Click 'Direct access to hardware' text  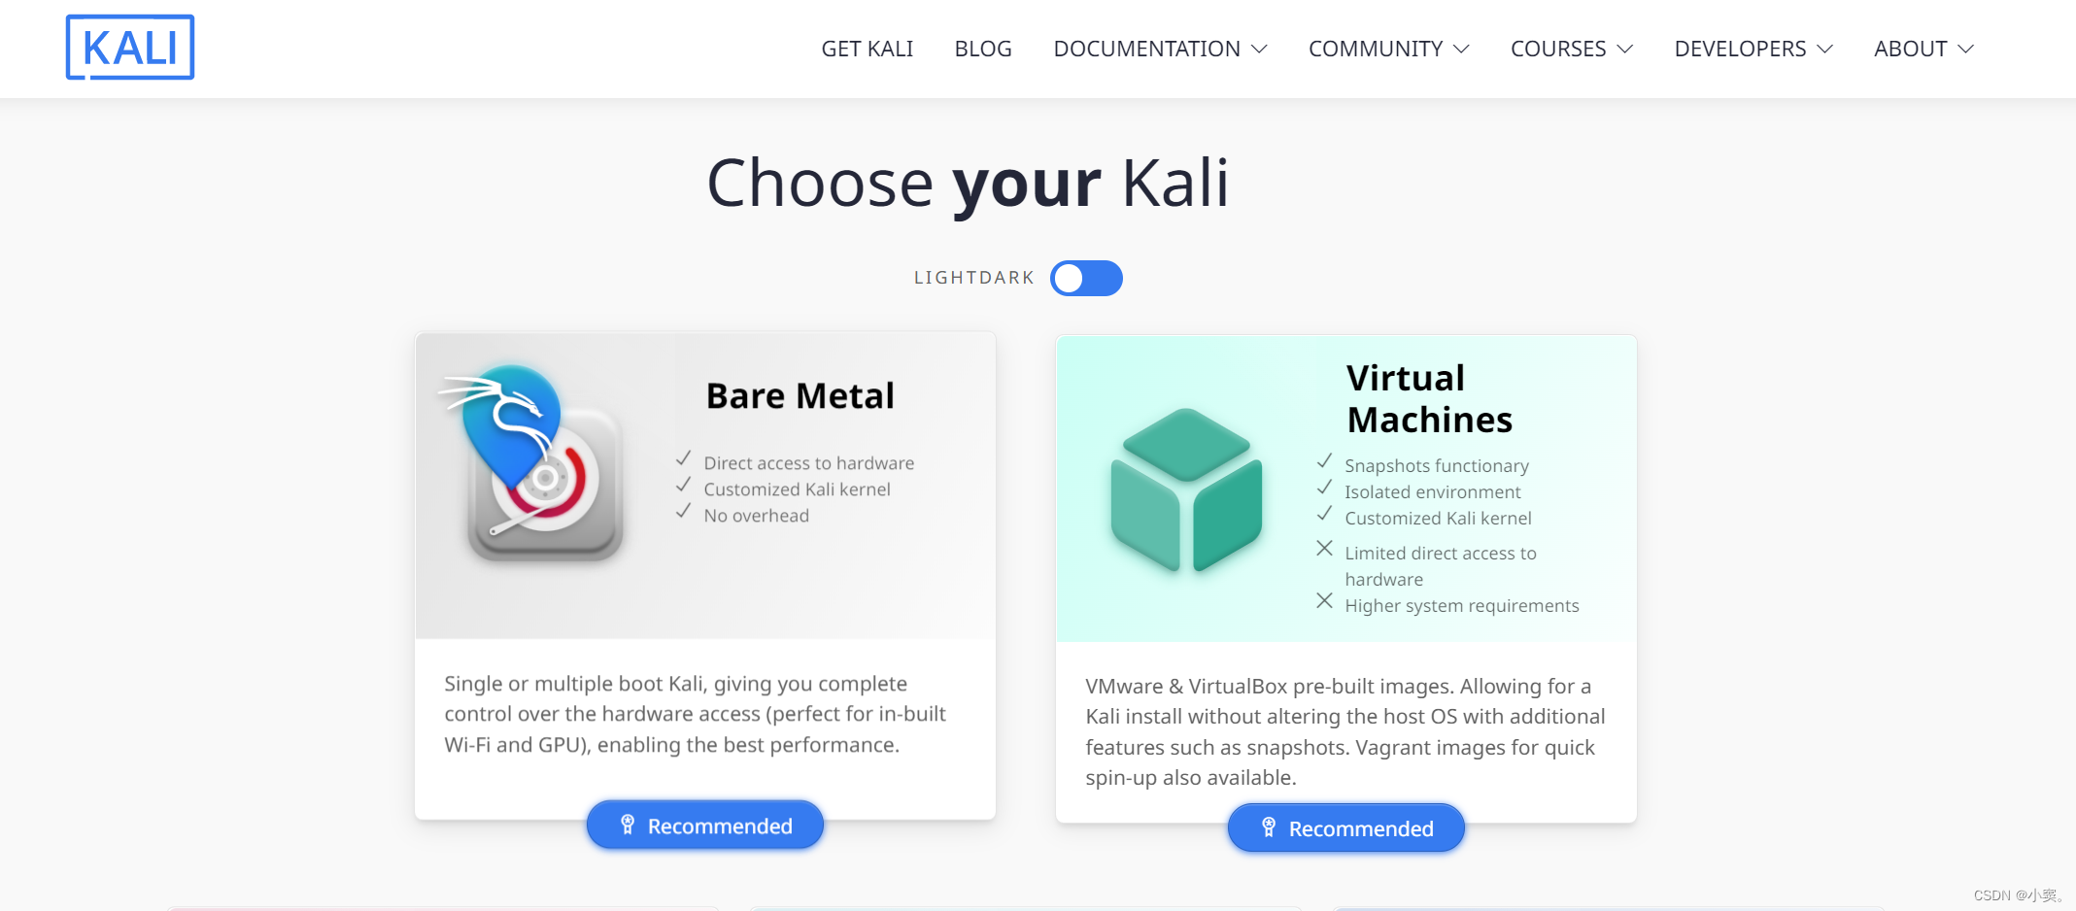[x=808, y=463]
